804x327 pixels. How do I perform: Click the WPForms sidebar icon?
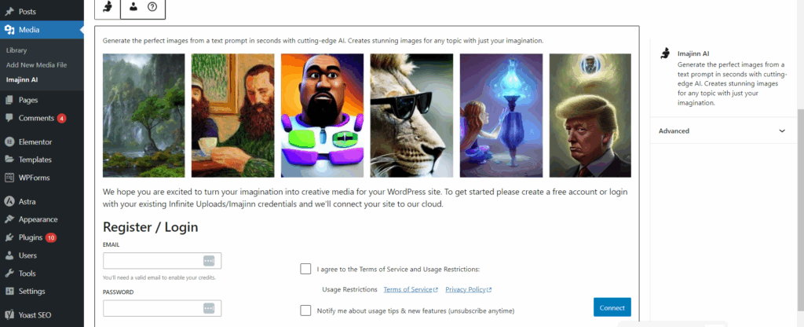tap(9, 178)
